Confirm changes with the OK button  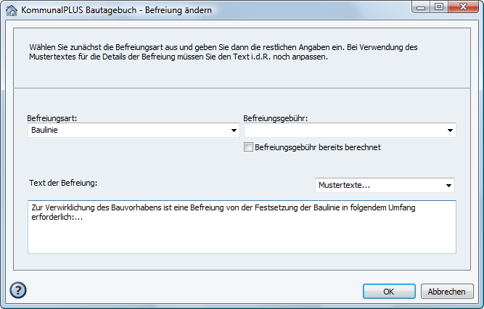click(388, 291)
